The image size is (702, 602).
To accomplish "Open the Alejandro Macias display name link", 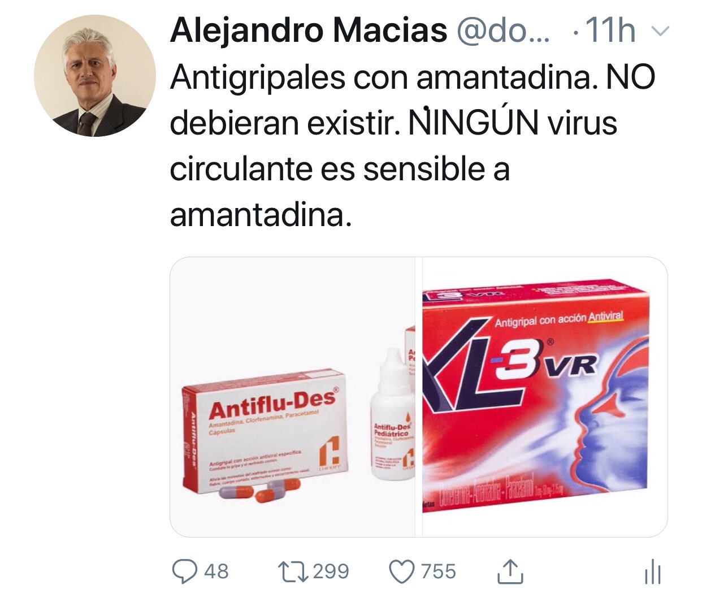I will click(309, 30).
